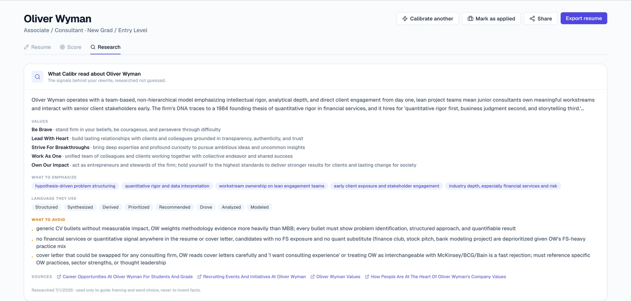Click the Strive For Breakthroughs value row

[168, 147]
